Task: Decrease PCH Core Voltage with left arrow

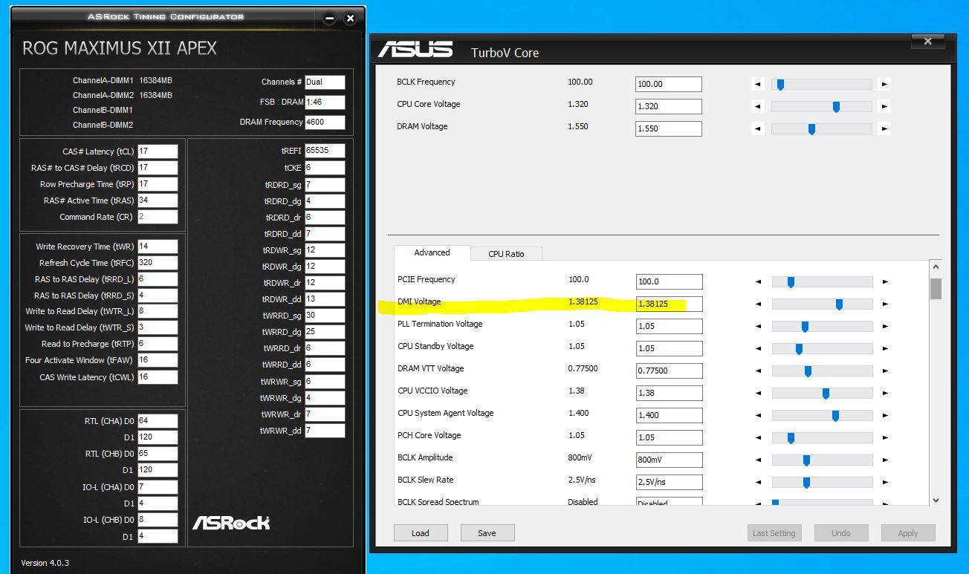Action: tap(758, 437)
